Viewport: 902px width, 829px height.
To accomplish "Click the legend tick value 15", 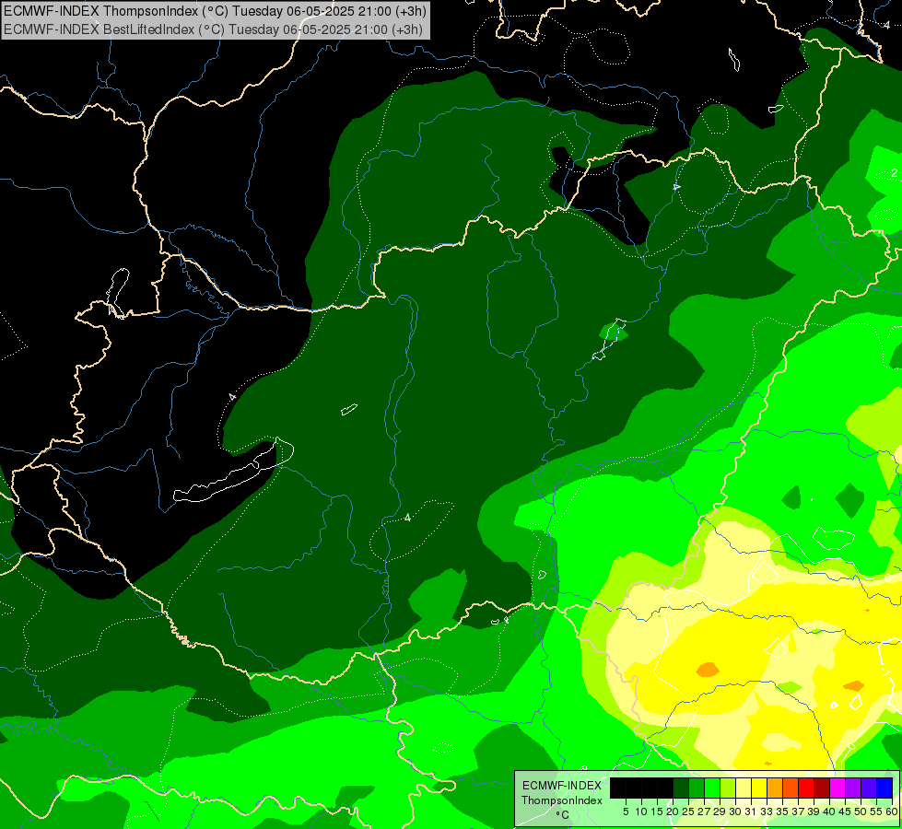I will pyautogui.click(x=657, y=811).
